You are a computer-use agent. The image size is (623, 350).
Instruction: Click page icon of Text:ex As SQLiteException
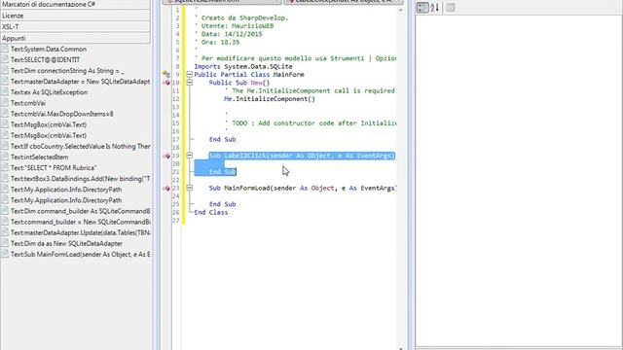pyautogui.click(x=5, y=92)
